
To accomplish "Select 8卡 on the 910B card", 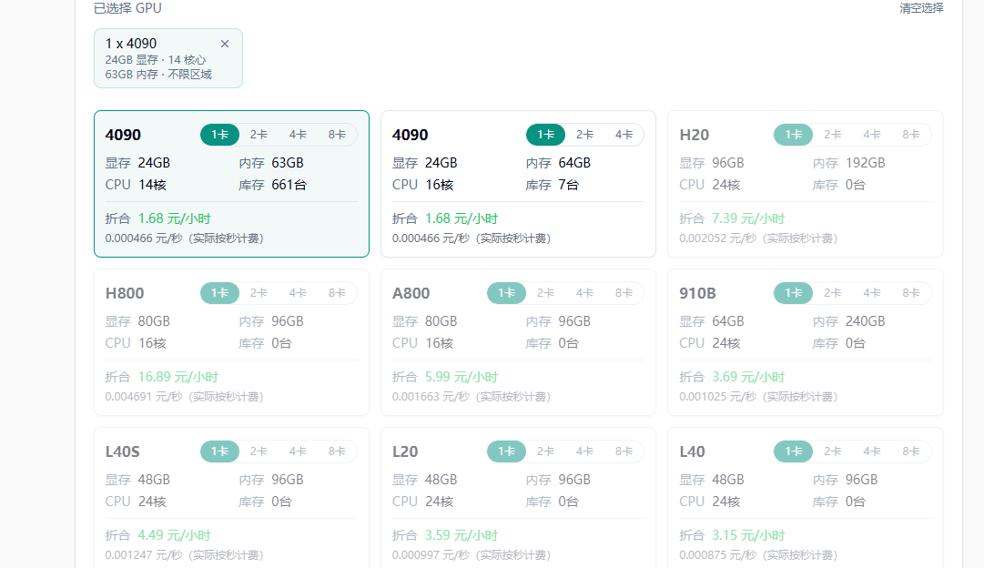I will coord(911,293).
